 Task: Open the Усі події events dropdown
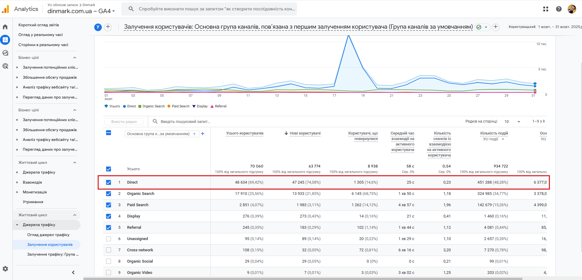(494, 139)
